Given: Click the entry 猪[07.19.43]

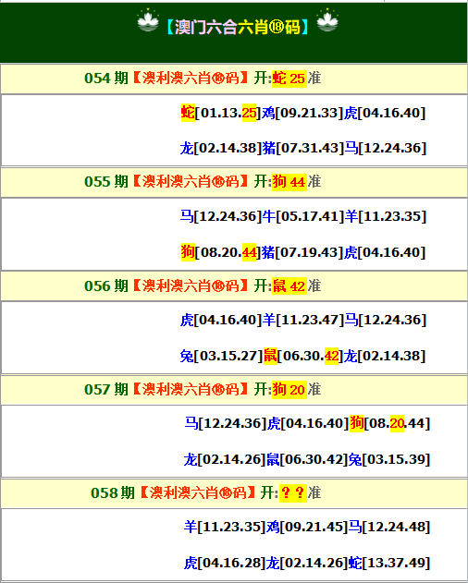Looking at the screenshot, I should [x=302, y=252].
